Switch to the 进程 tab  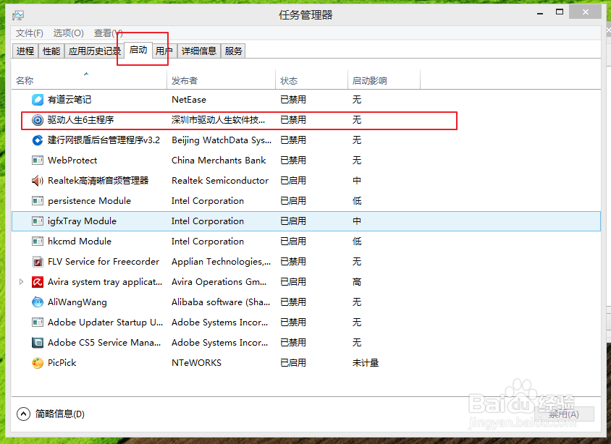(x=25, y=51)
